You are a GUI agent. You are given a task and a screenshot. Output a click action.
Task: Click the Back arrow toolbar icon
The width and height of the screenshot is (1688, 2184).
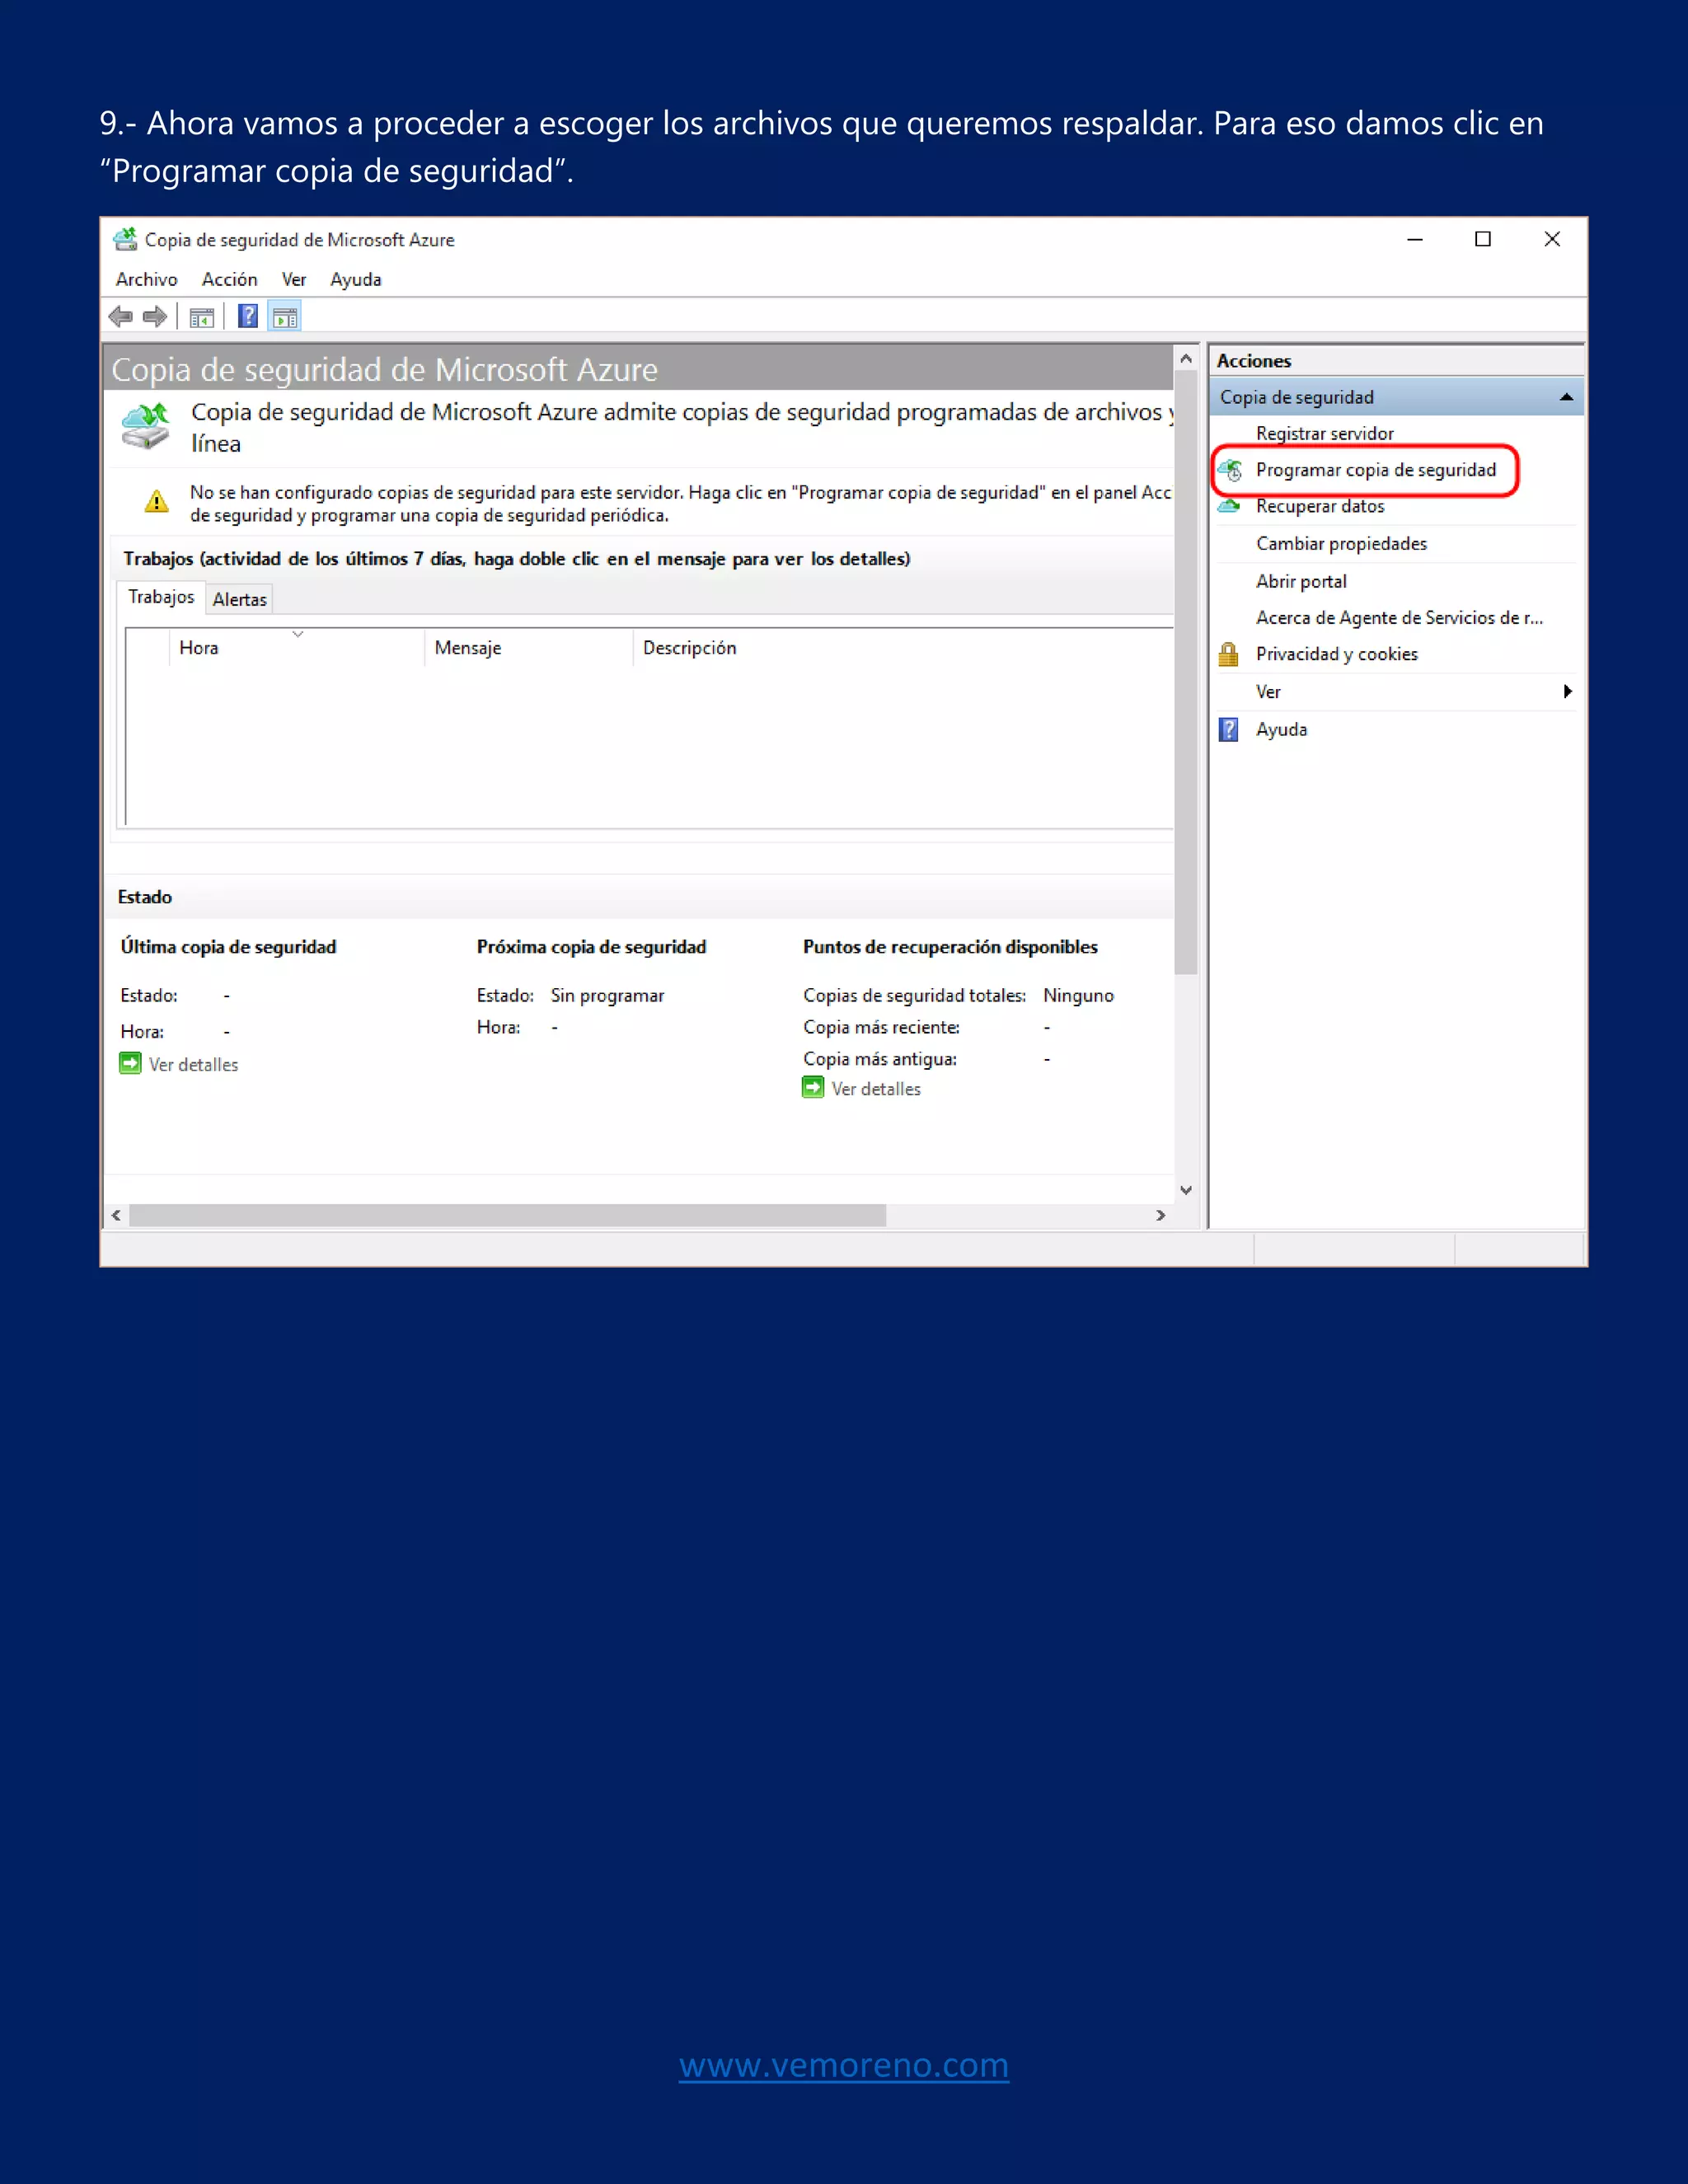pos(120,317)
